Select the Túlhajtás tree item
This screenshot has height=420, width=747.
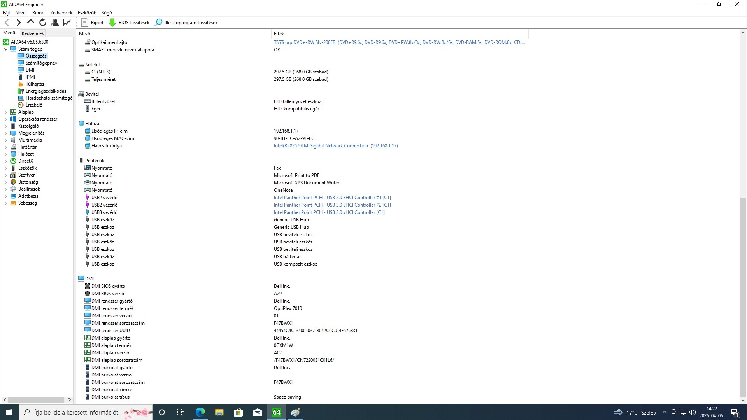click(x=35, y=84)
